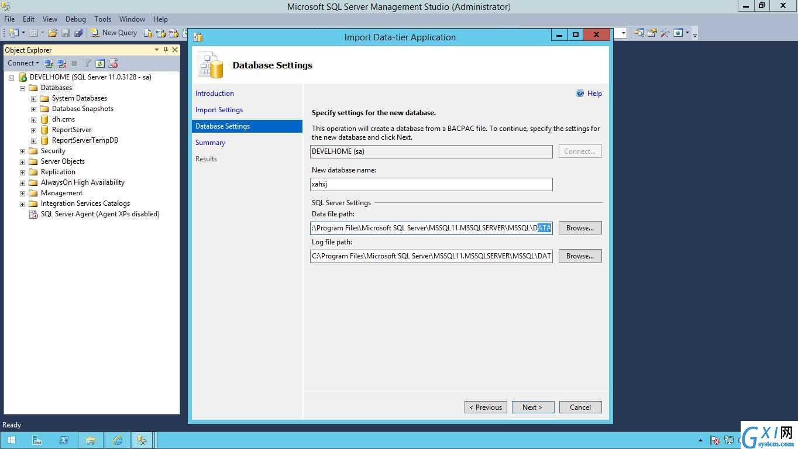Click the Analysis Services MDX Query icon
Image resolution: width=798 pixels, height=449 pixels.
(161, 33)
